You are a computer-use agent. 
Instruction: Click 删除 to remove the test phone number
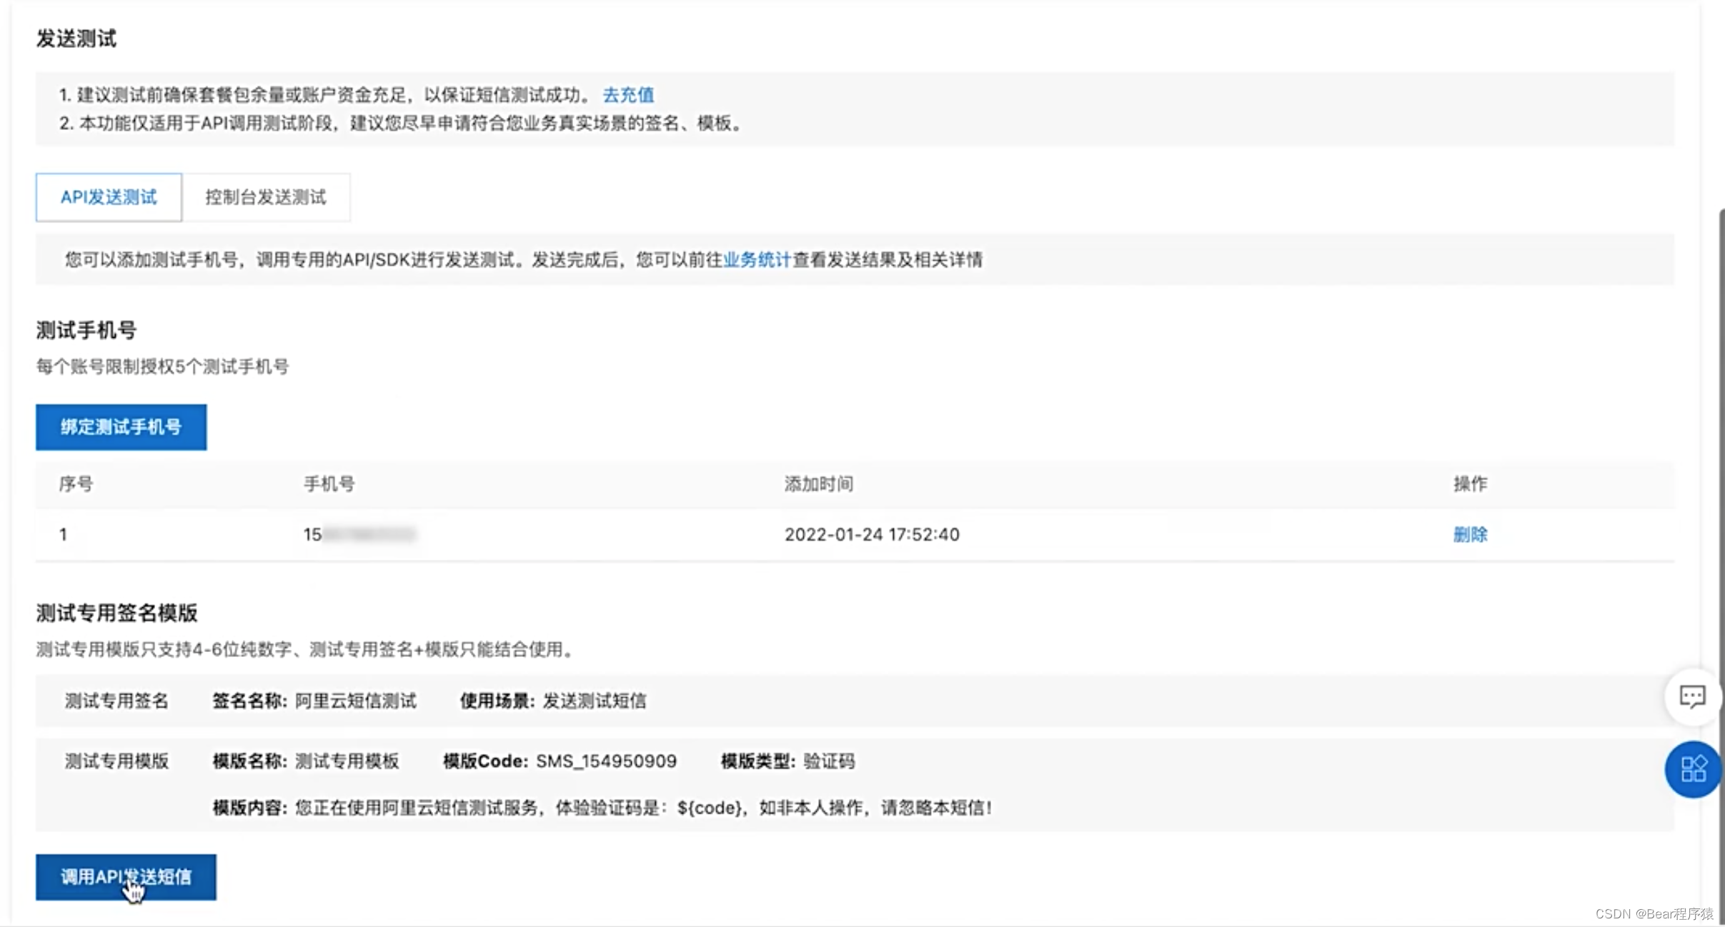click(x=1469, y=534)
